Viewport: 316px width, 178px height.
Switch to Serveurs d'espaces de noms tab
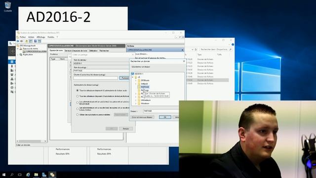click(76, 50)
